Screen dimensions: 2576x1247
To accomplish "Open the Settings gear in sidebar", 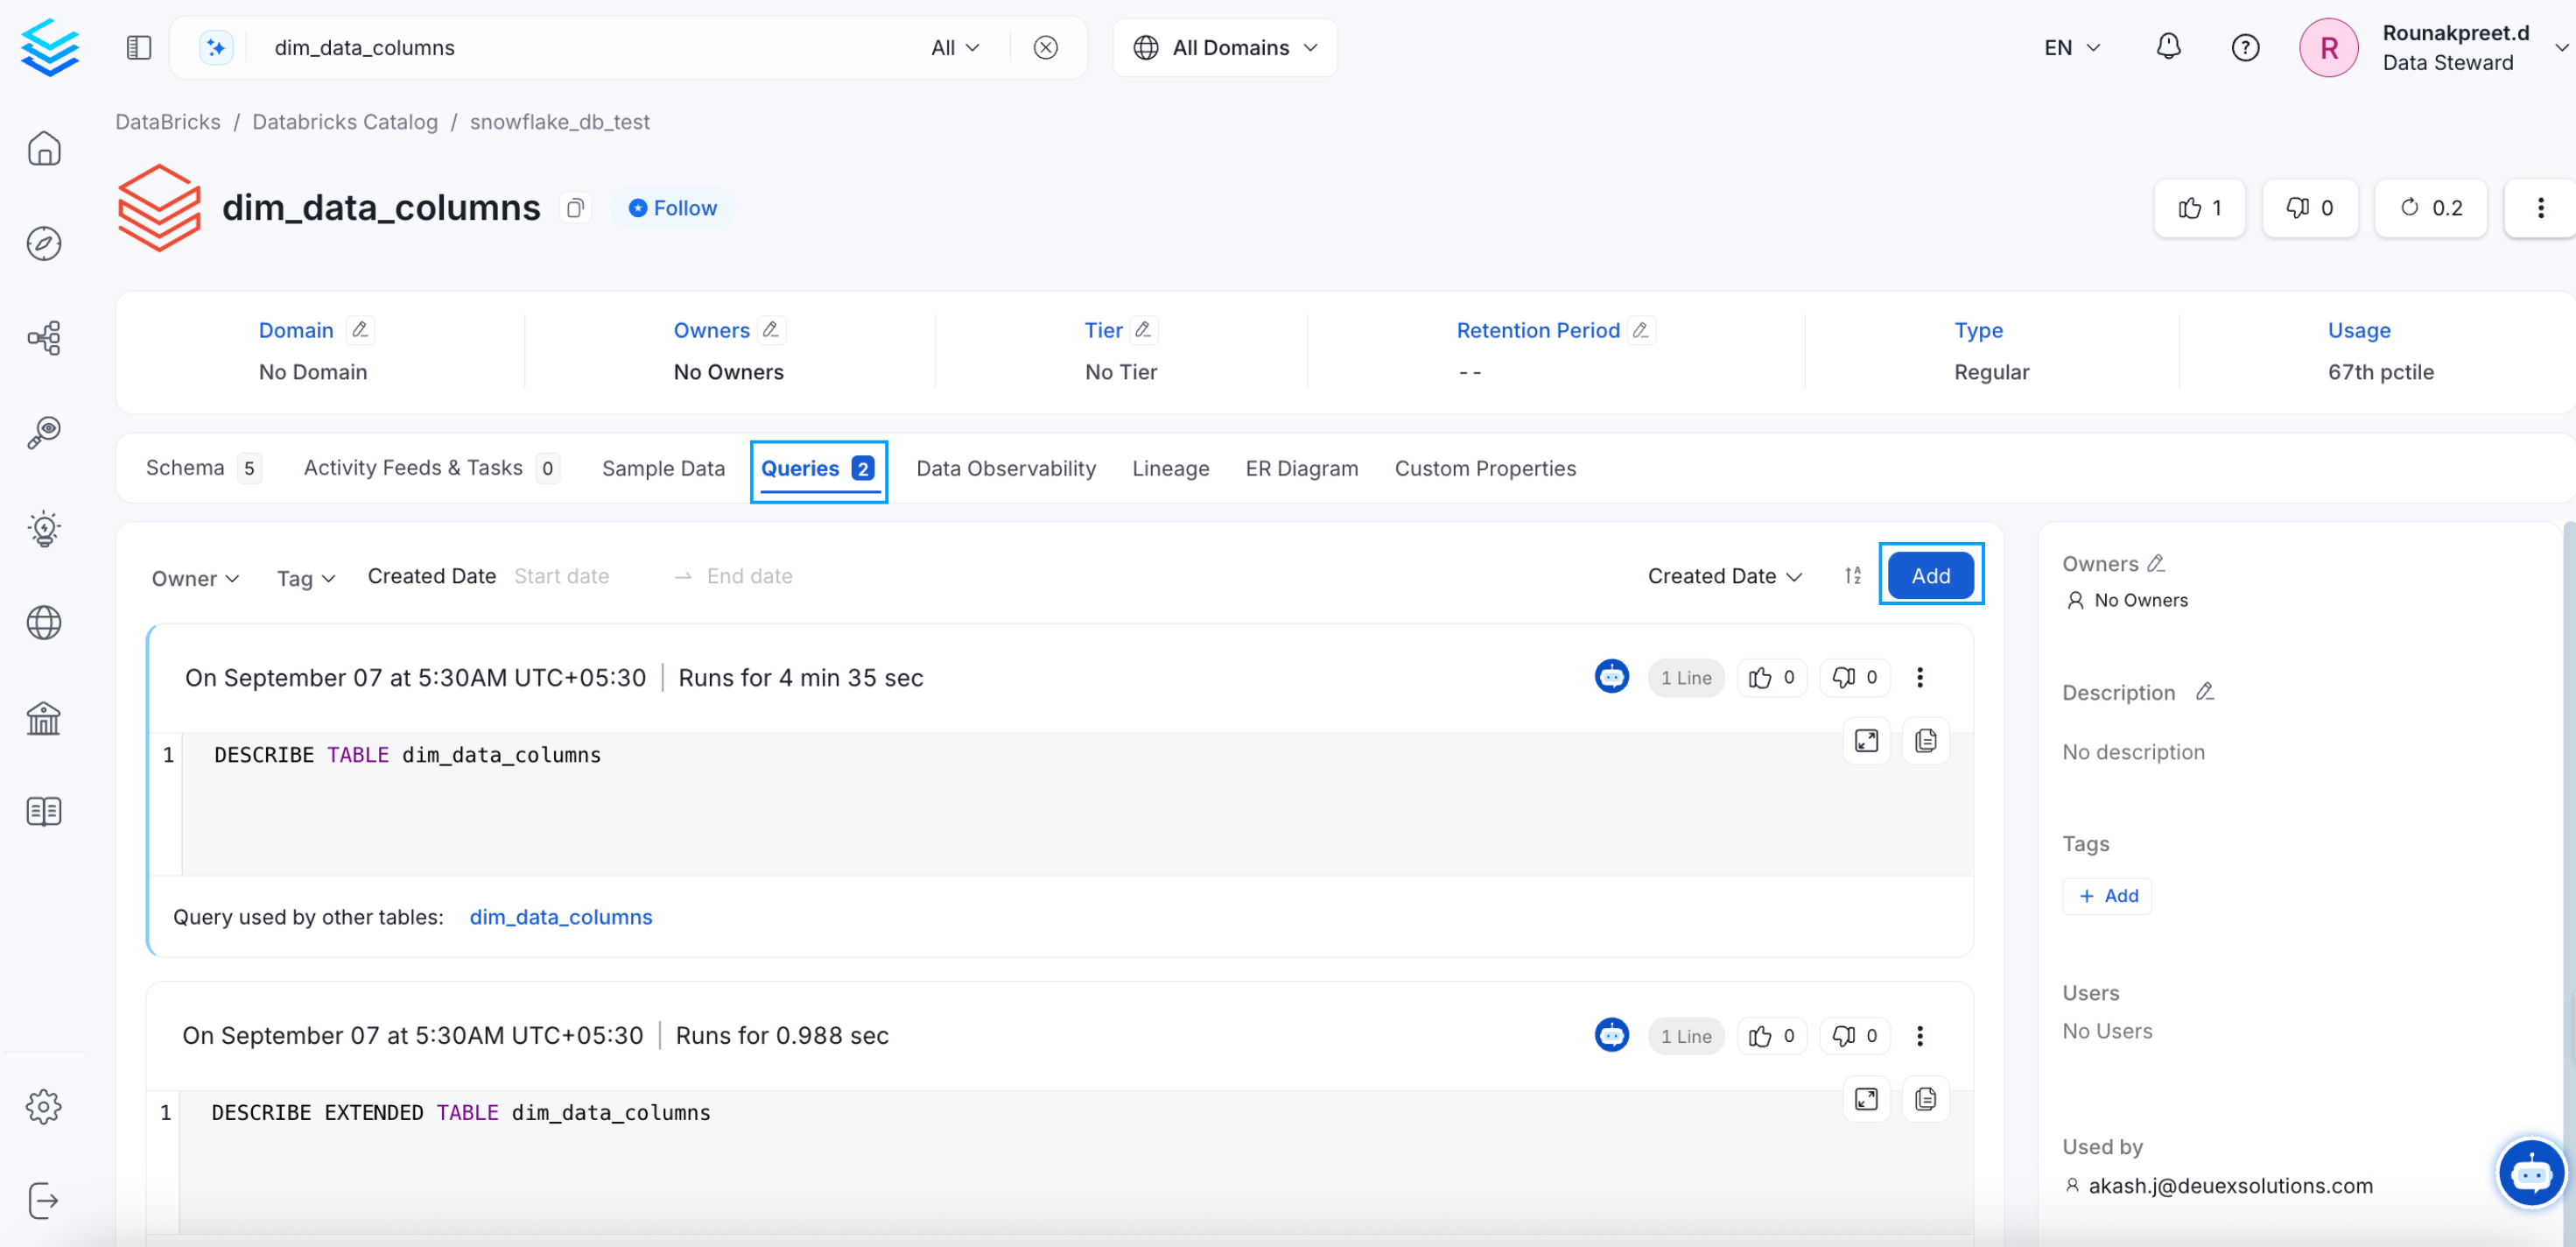I will [x=44, y=1106].
